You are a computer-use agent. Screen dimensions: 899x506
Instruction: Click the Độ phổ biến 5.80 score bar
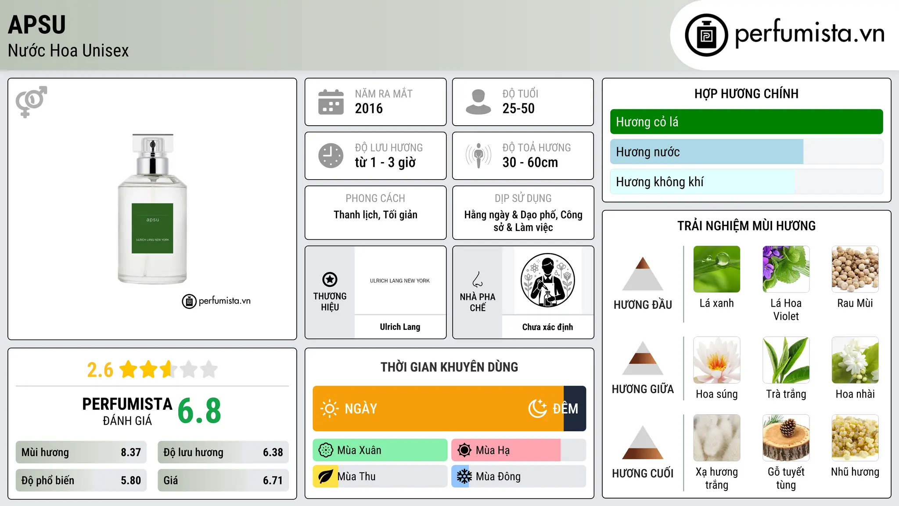coord(81,480)
